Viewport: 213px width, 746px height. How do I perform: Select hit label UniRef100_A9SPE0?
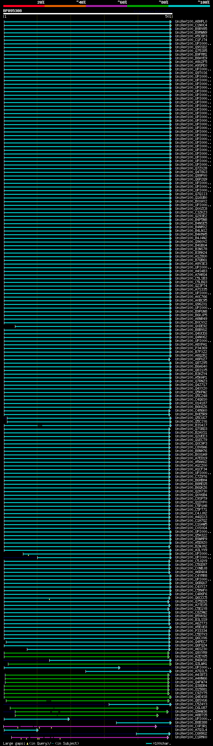coord(191,65)
